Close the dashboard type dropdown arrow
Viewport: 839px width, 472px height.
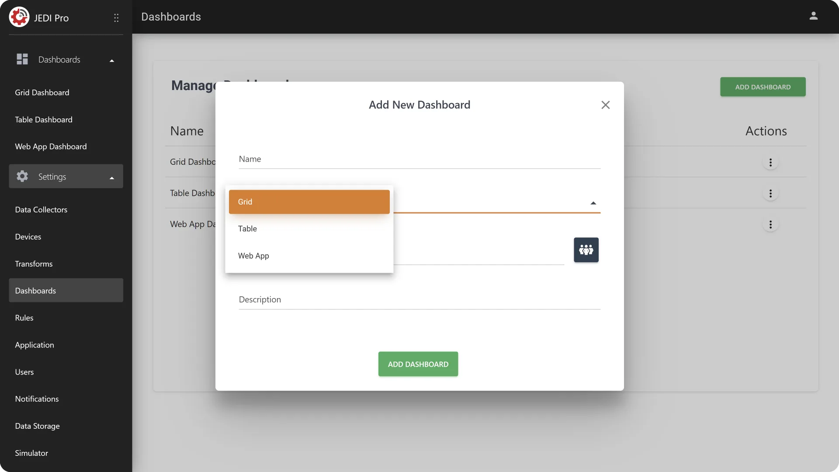point(593,203)
